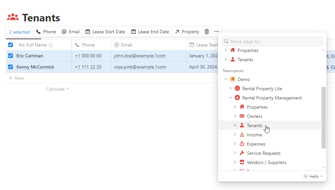Click the Rental Property Lite icon

(237, 88)
